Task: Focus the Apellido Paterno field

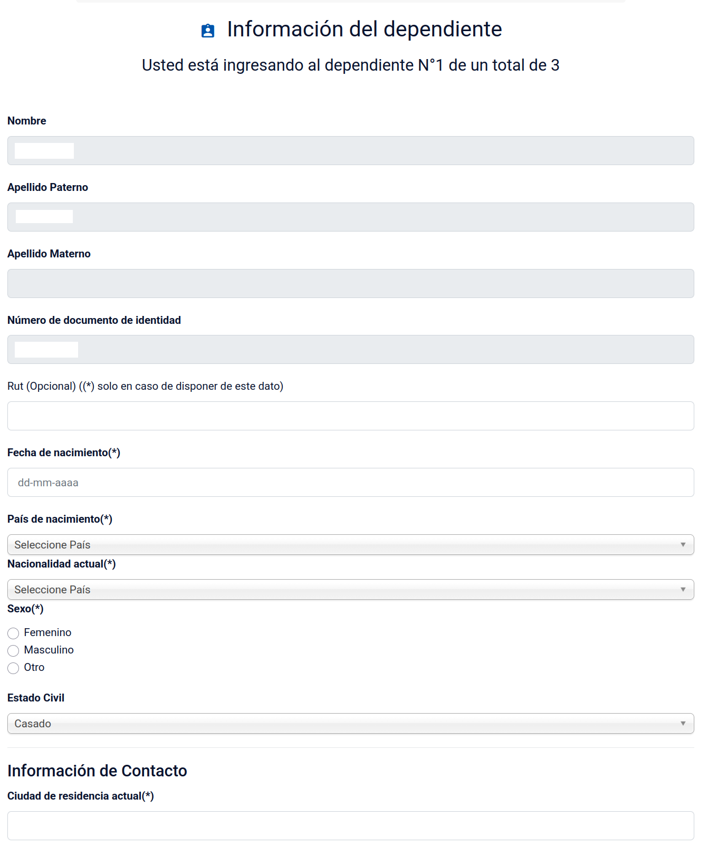Action: click(x=350, y=217)
